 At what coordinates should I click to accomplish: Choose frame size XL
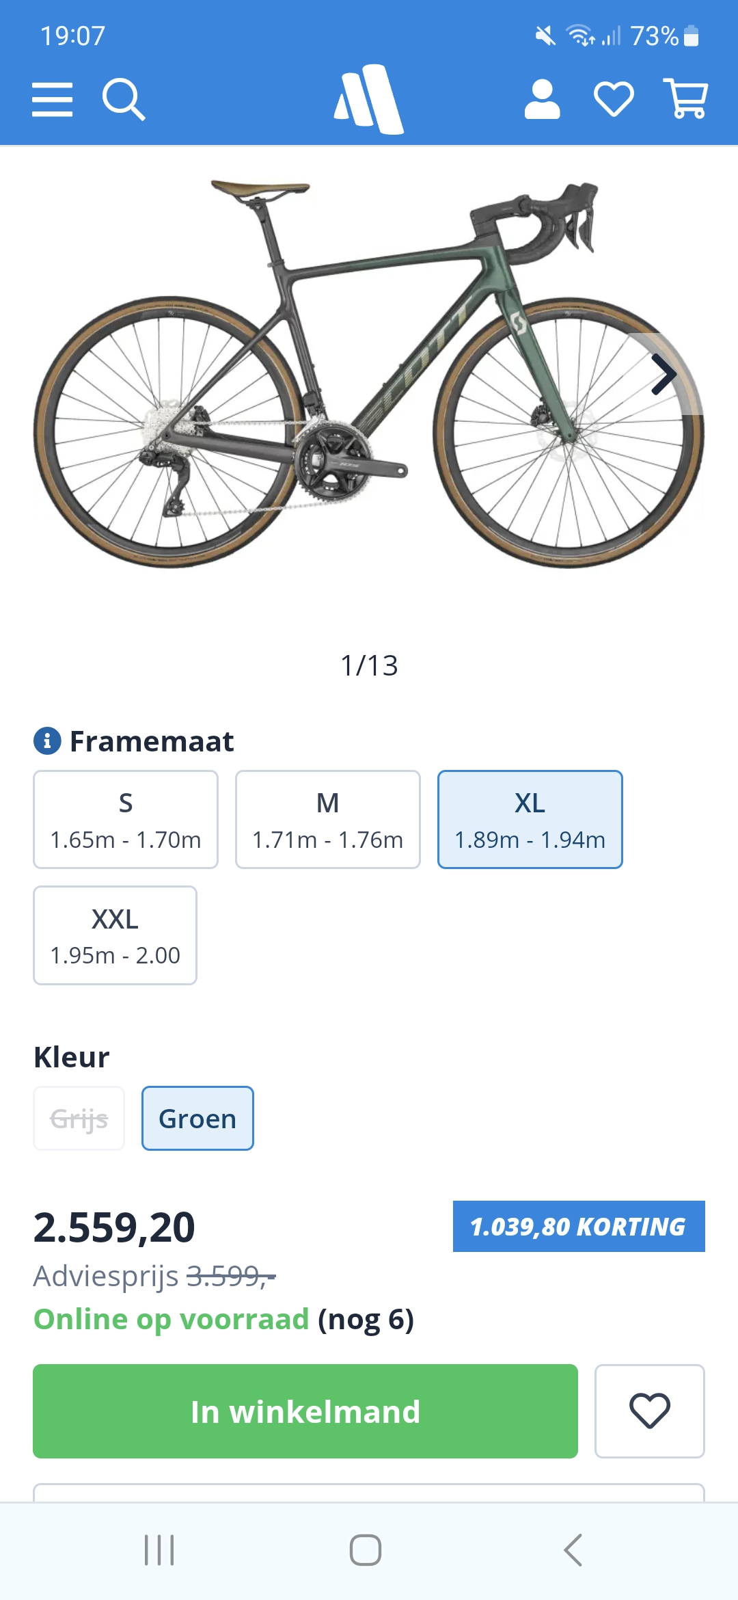(530, 819)
